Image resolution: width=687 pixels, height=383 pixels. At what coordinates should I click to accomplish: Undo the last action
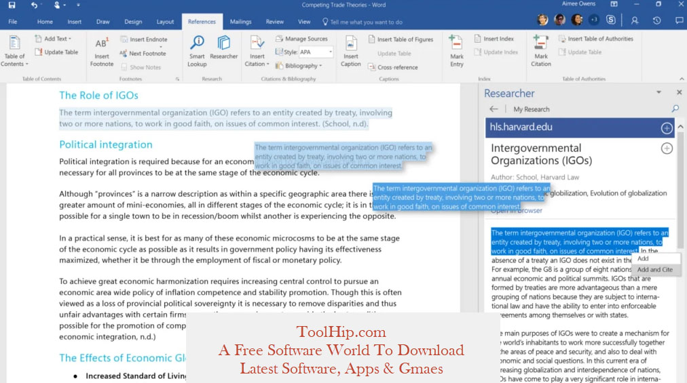coord(34,5)
